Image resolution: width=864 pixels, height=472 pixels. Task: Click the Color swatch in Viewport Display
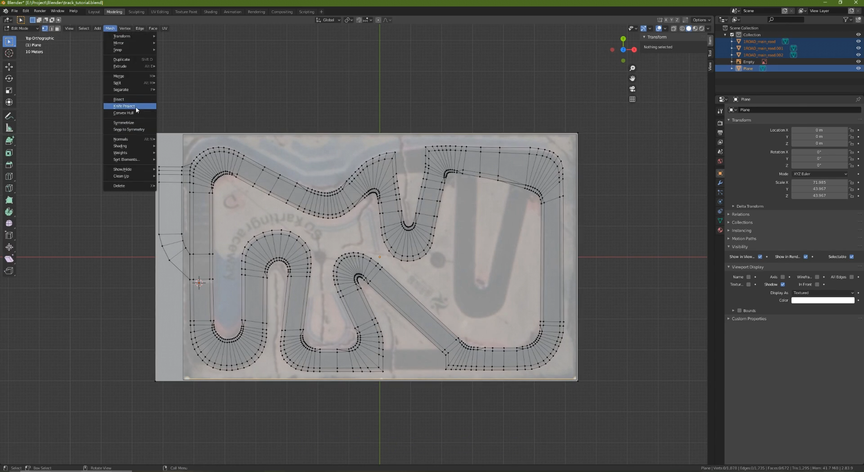pyautogui.click(x=823, y=300)
